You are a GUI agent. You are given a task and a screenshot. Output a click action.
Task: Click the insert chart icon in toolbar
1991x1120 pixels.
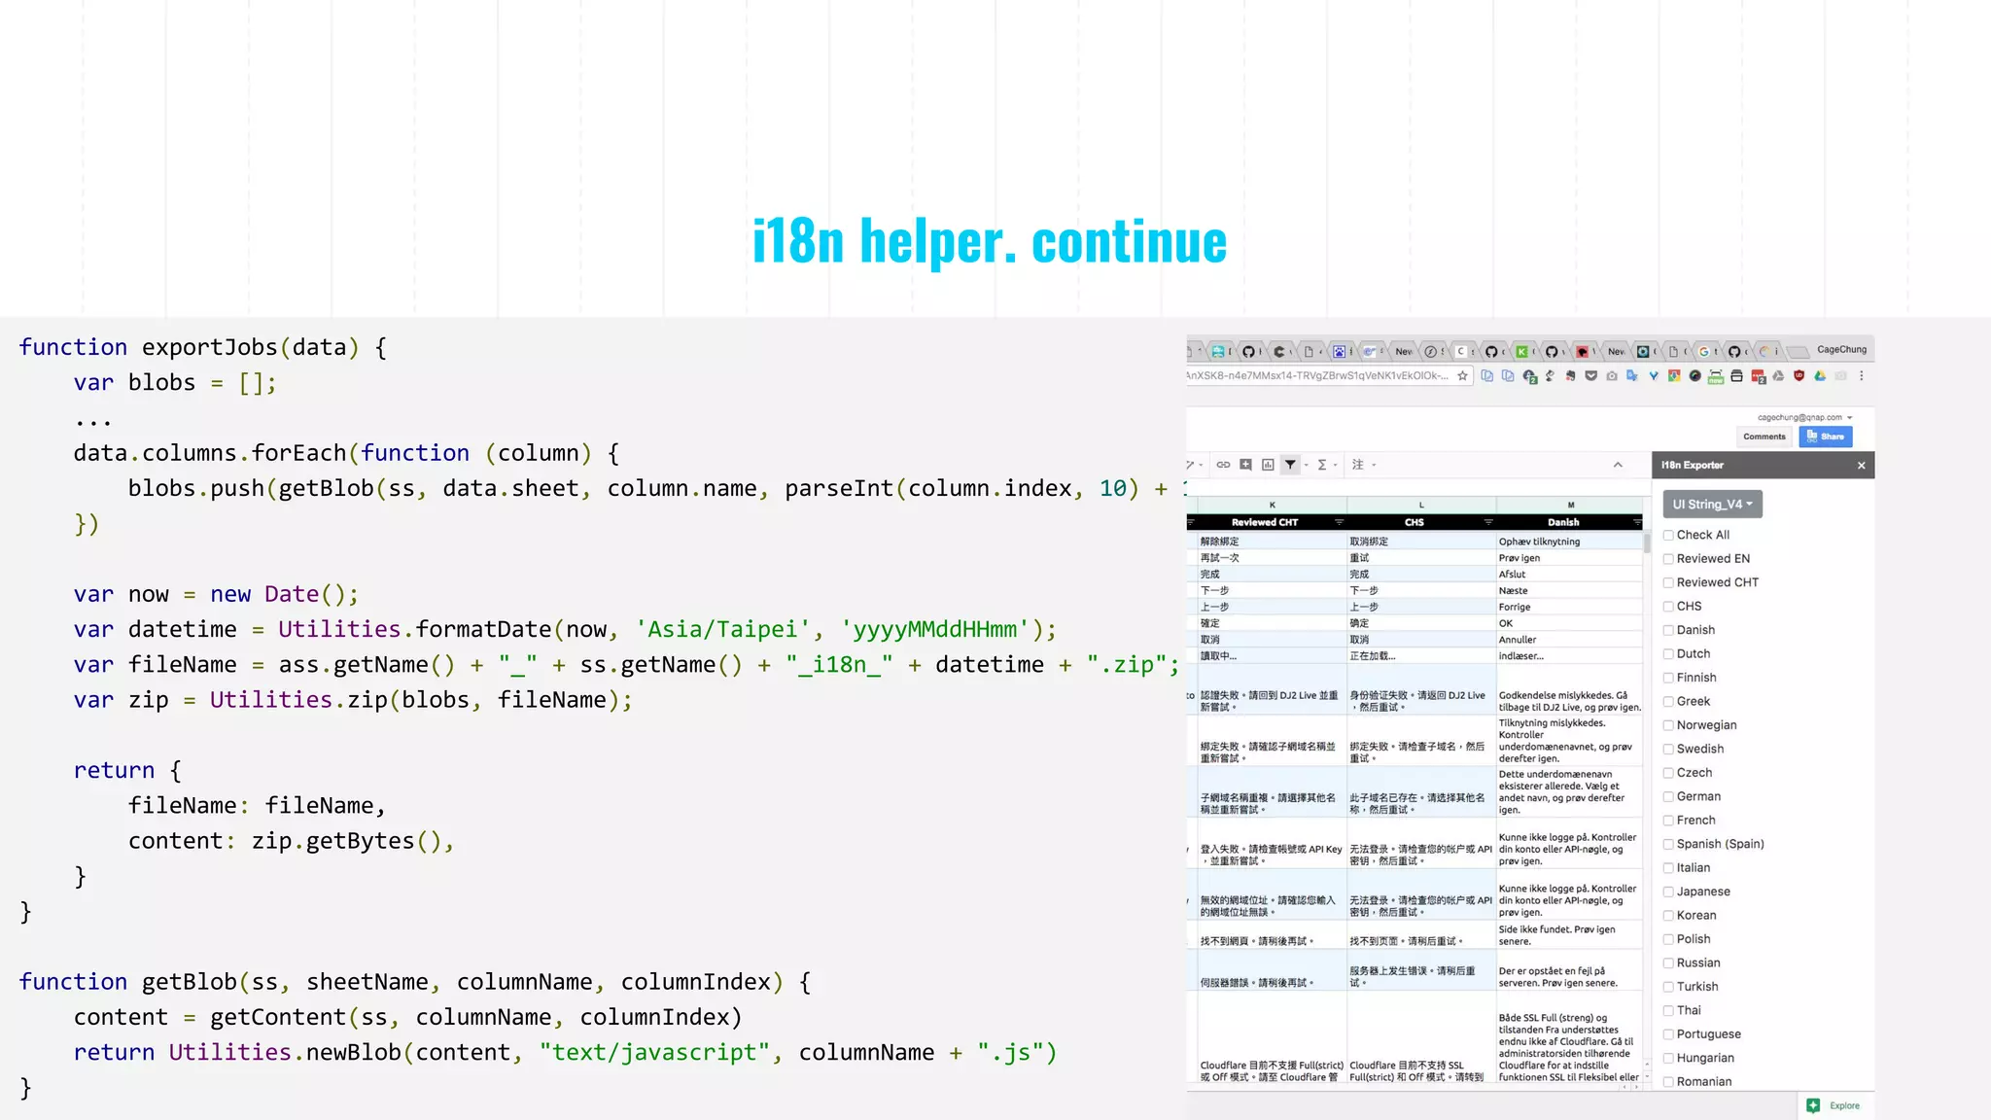pyautogui.click(x=1268, y=465)
